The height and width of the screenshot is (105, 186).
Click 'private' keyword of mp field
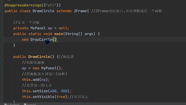(21, 28)
